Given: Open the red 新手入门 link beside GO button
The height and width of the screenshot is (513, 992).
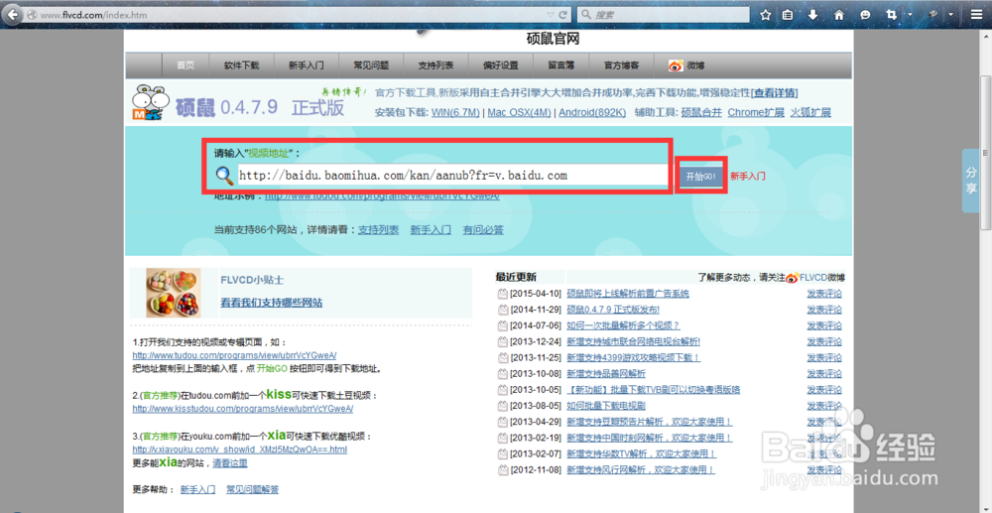Looking at the screenshot, I should (748, 177).
